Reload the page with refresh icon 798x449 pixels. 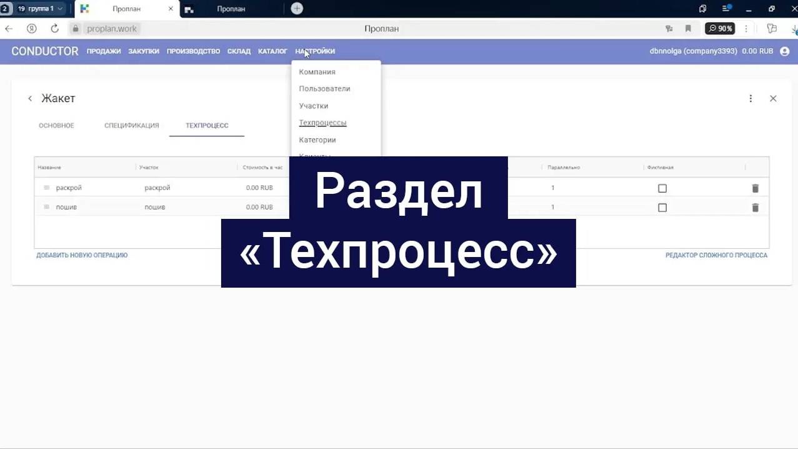click(54, 29)
